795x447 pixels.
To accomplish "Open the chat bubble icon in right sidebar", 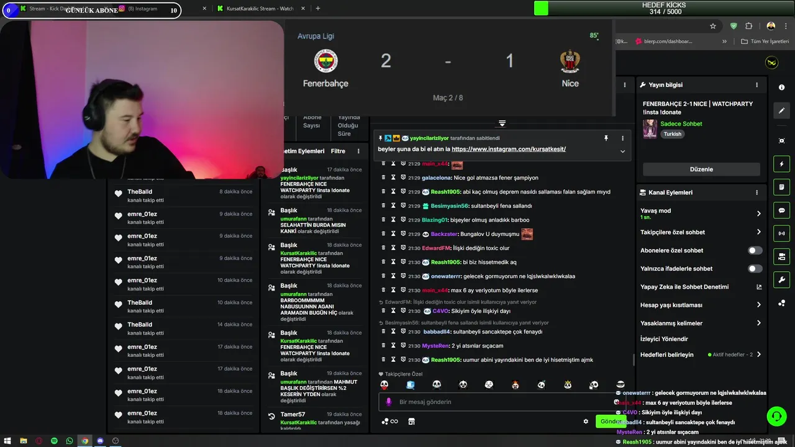I will pyautogui.click(x=781, y=210).
